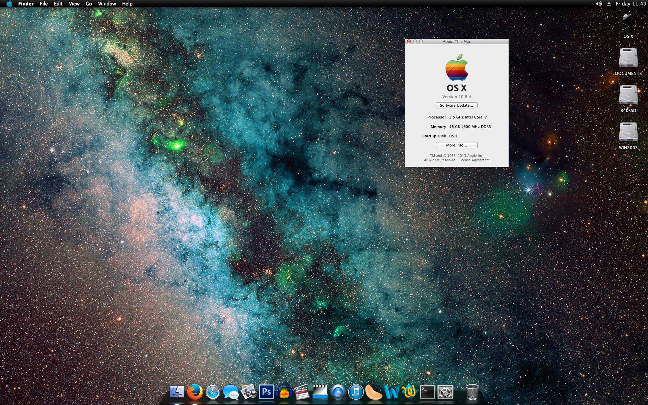Open Finder from the Dock
Viewport: 648px width, 405px height.
tap(177, 392)
